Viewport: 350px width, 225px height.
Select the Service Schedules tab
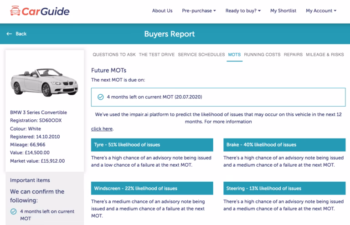(201, 55)
